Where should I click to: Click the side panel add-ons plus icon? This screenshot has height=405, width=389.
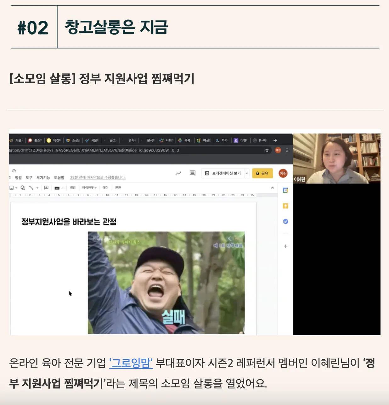[285, 246]
